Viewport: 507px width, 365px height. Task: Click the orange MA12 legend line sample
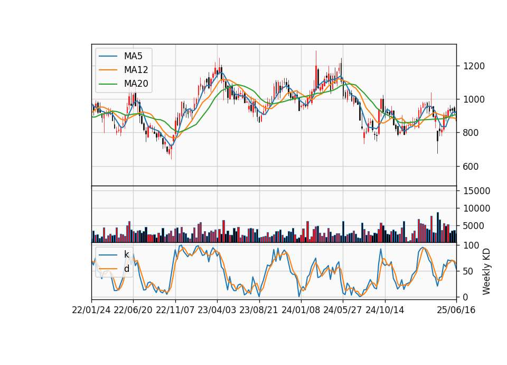pyautogui.click(x=108, y=70)
